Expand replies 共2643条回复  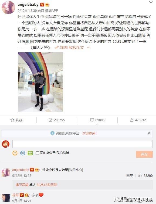pyautogui.click(x=47, y=185)
